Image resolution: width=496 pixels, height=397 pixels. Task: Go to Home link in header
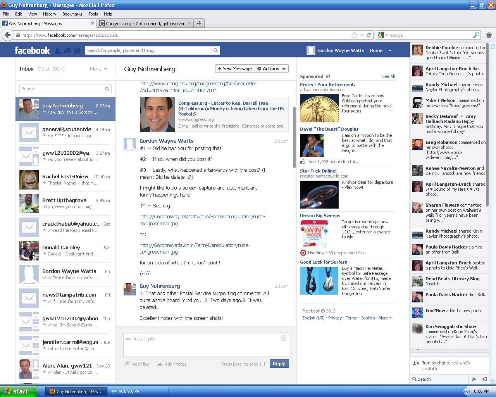pyautogui.click(x=376, y=50)
